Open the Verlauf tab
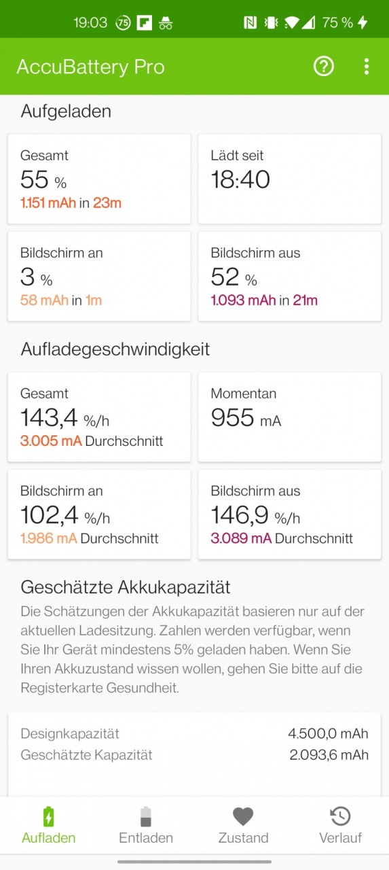Viewport: 389px width, 870px height. (x=340, y=837)
